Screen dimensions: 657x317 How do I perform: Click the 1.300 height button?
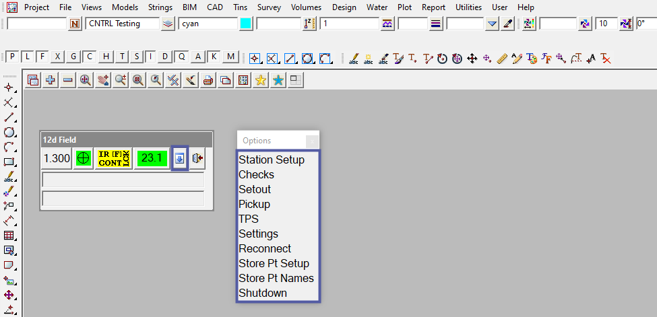coord(57,159)
